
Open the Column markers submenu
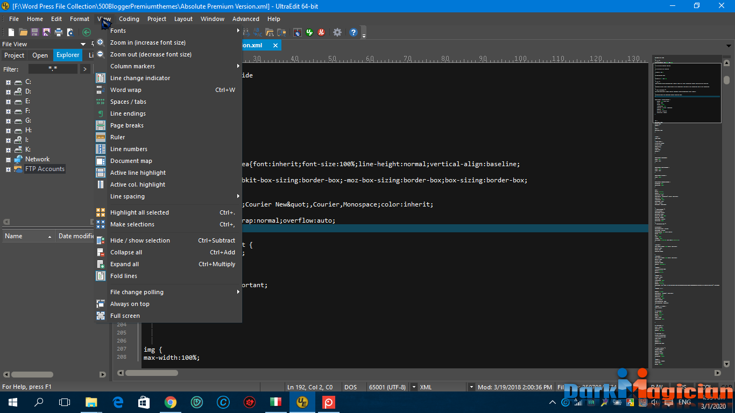tap(168, 66)
